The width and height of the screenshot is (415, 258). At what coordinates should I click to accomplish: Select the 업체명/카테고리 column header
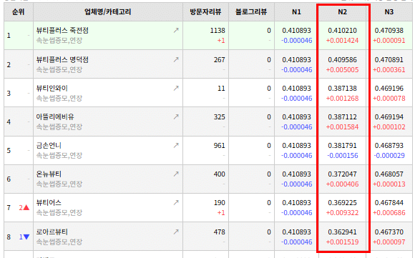pos(108,12)
